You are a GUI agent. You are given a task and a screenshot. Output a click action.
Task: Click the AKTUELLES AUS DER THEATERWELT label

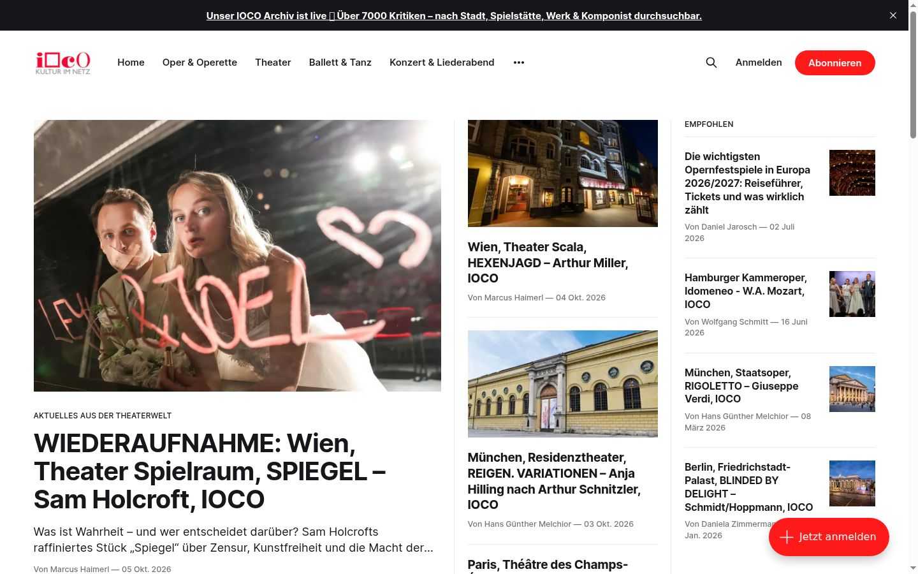(x=103, y=416)
